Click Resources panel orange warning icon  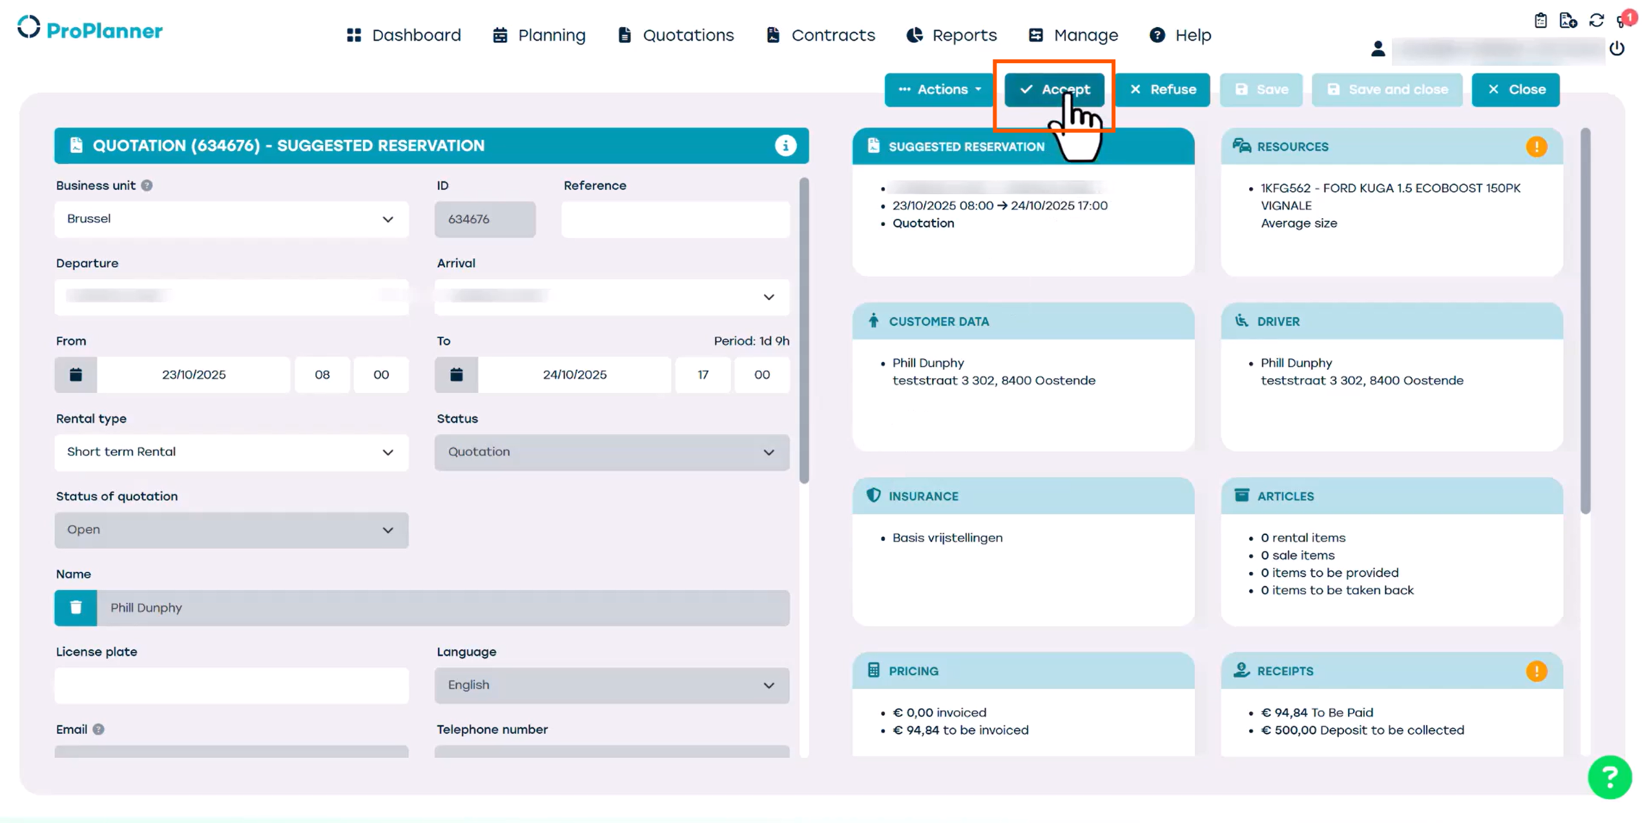(1536, 147)
